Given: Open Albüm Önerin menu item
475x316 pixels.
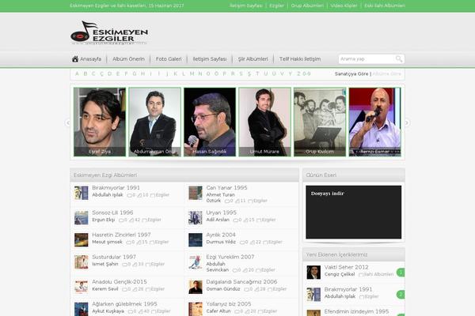Looking at the screenshot, I should click(x=128, y=59).
